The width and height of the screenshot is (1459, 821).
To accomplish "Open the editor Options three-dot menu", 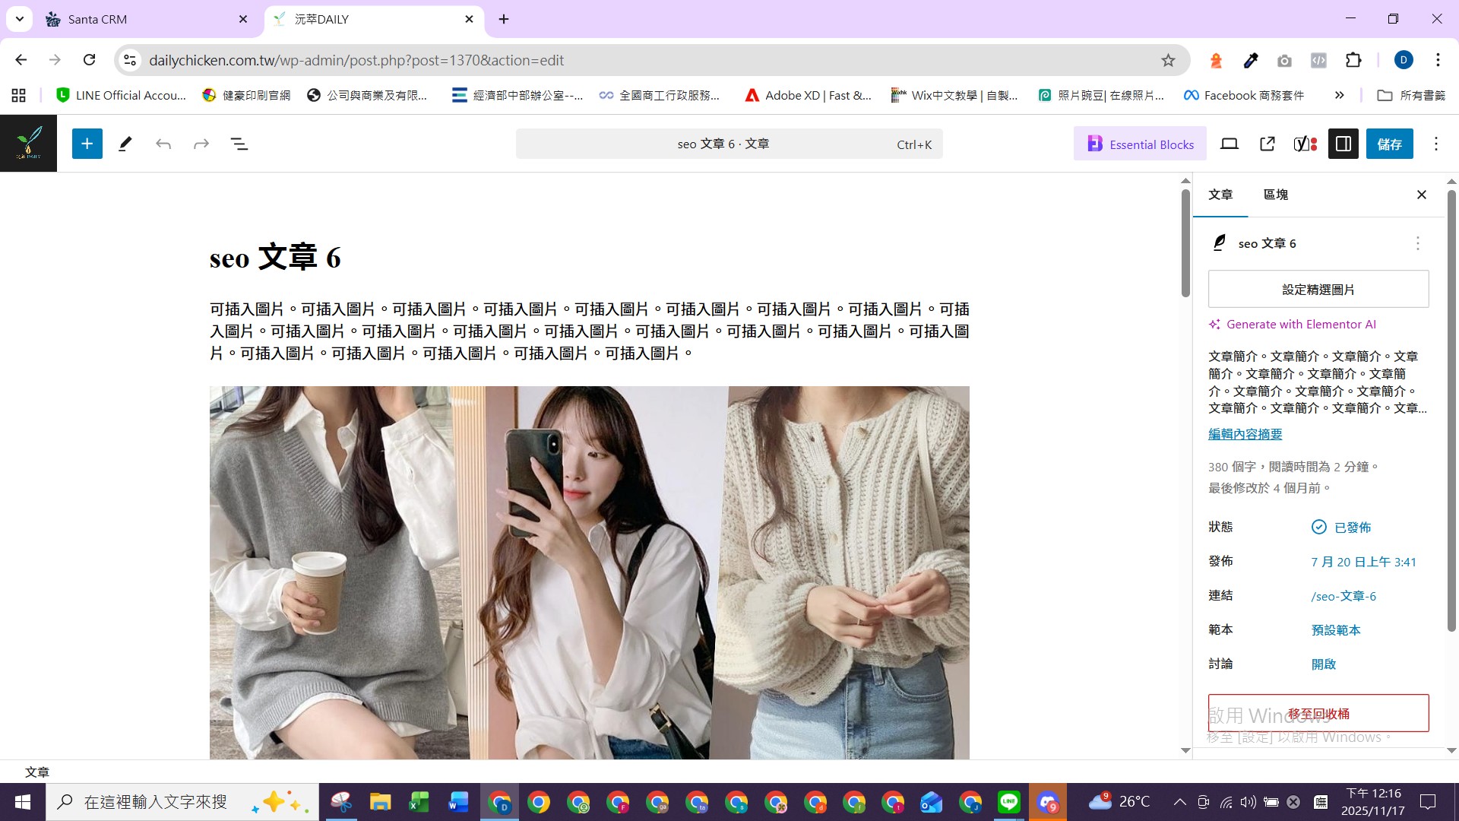I will click(x=1435, y=144).
